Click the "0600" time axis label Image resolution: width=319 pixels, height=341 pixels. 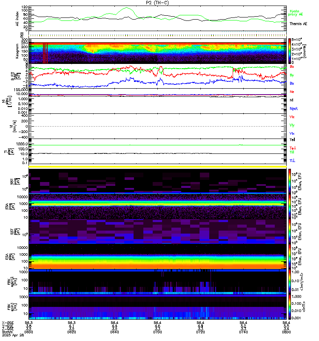pyautogui.click(x=28, y=332)
